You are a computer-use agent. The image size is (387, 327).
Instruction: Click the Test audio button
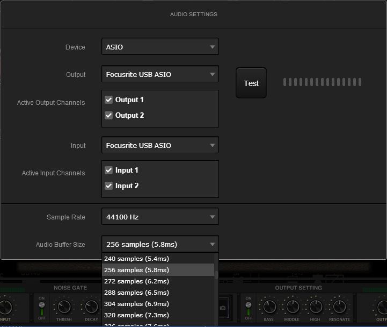click(x=251, y=83)
